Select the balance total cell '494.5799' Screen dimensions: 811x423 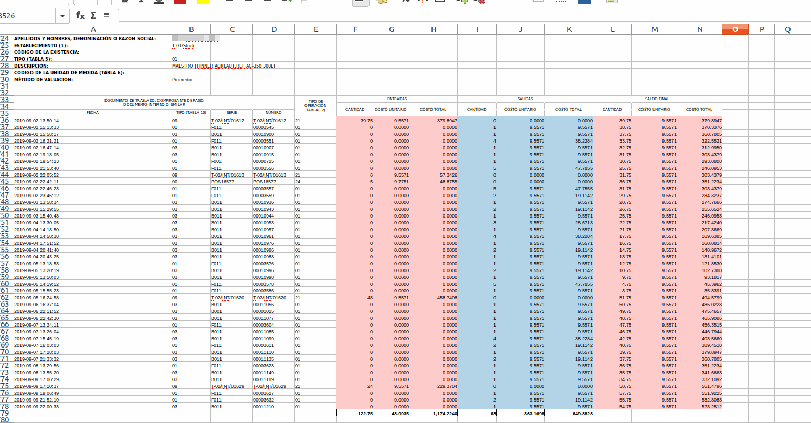700,297
